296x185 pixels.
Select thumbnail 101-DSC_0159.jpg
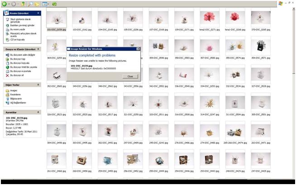(x=56, y=18)
